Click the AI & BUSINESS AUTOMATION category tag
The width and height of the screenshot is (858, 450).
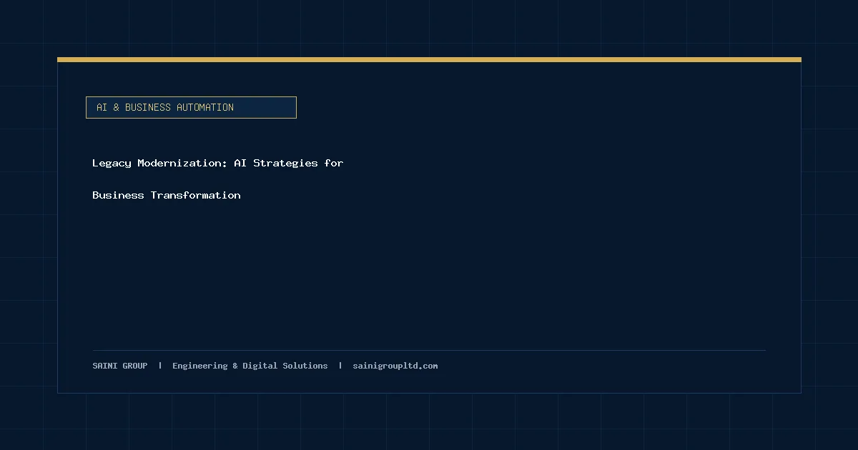click(191, 107)
